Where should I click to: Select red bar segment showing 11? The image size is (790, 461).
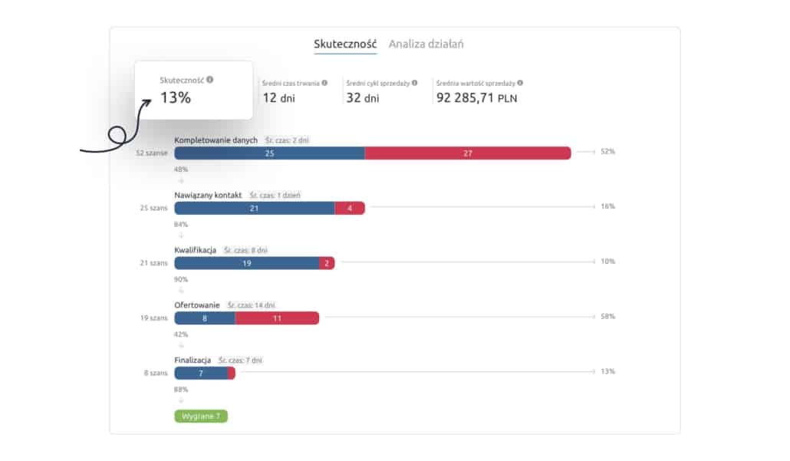(277, 318)
